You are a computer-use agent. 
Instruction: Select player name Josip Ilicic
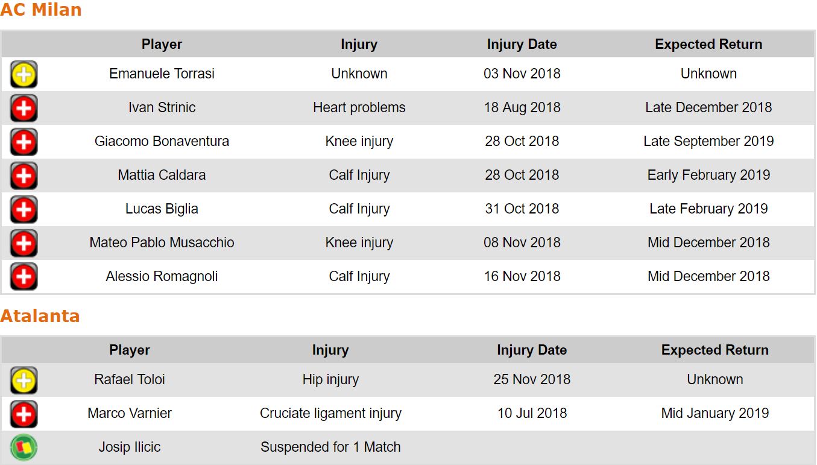(130, 448)
